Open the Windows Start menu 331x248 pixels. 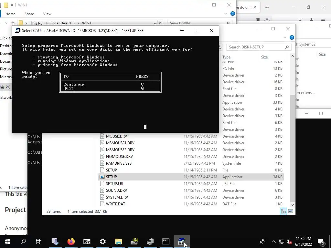[x=8, y=242]
